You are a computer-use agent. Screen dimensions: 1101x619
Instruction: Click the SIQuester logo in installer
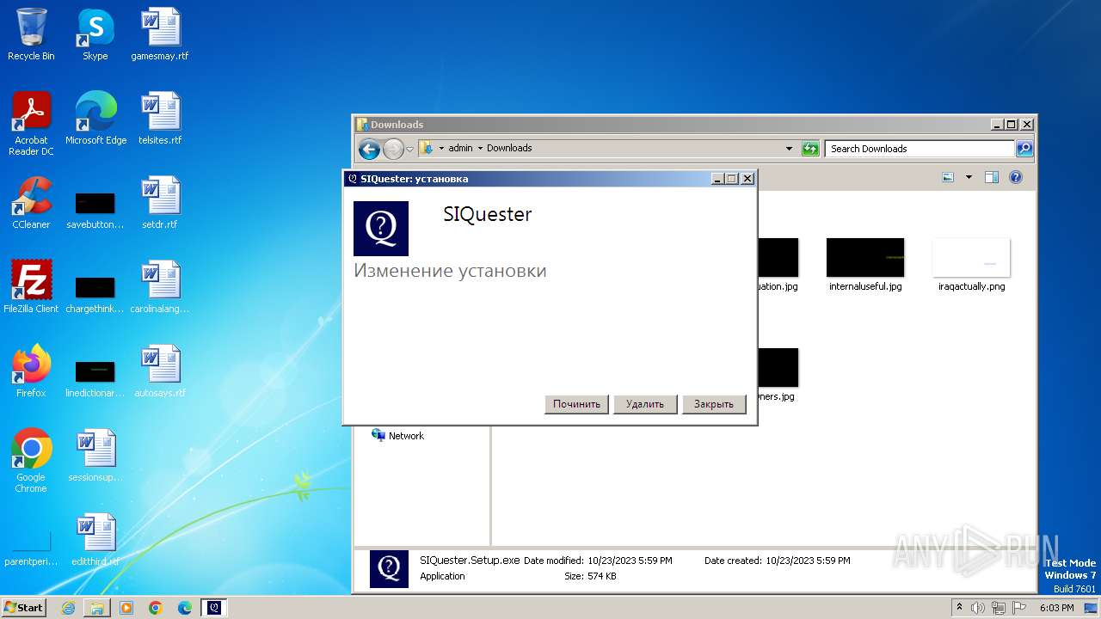tap(381, 228)
